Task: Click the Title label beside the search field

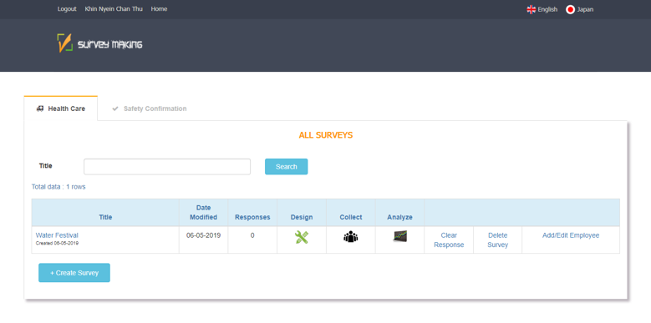Action: [x=46, y=166]
